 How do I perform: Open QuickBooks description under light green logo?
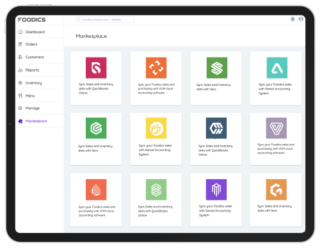[155, 211]
